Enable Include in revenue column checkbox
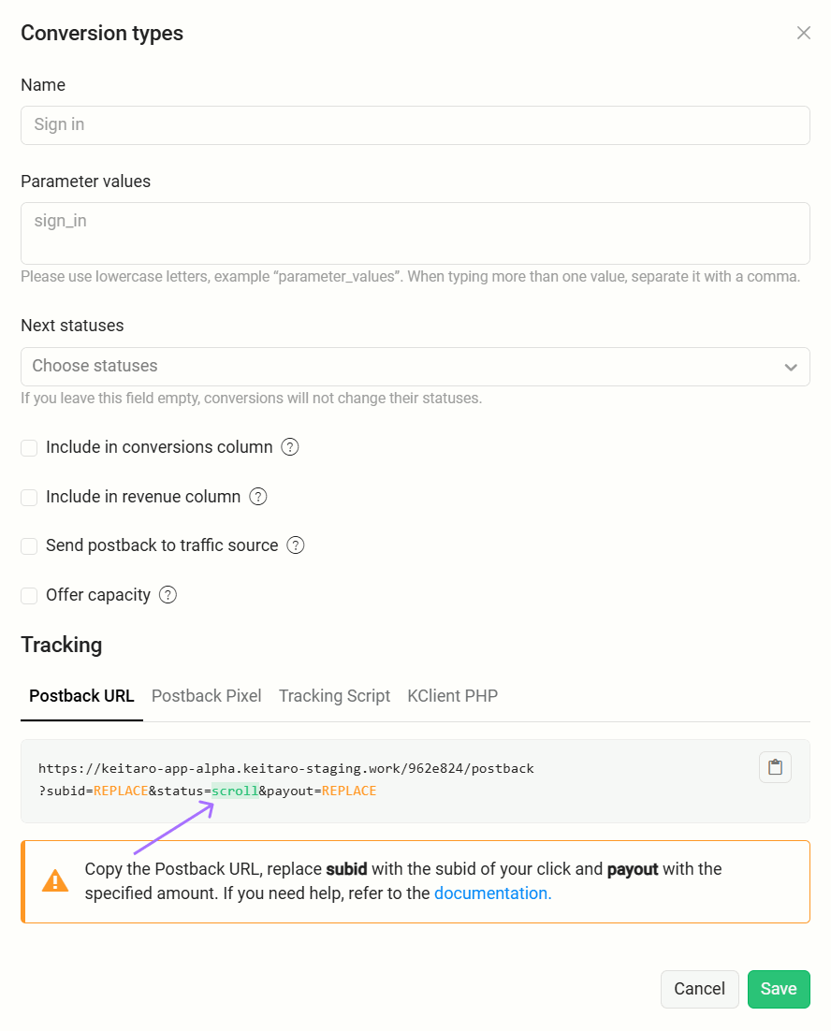Image resolution: width=831 pixels, height=1031 pixels. click(29, 497)
